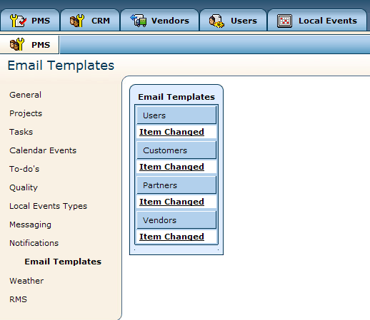Open Item Changed template under Partners
The height and width of the screenshot is (320, 370).
(171, 202)
